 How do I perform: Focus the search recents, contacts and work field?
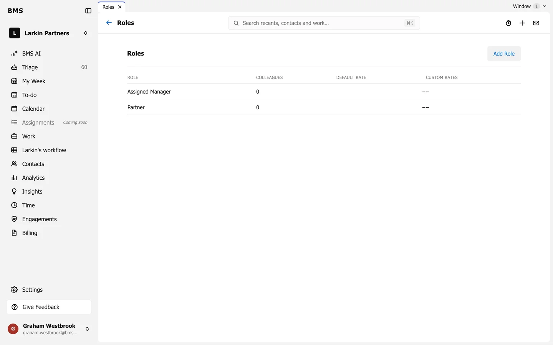(x=324, y=23)
